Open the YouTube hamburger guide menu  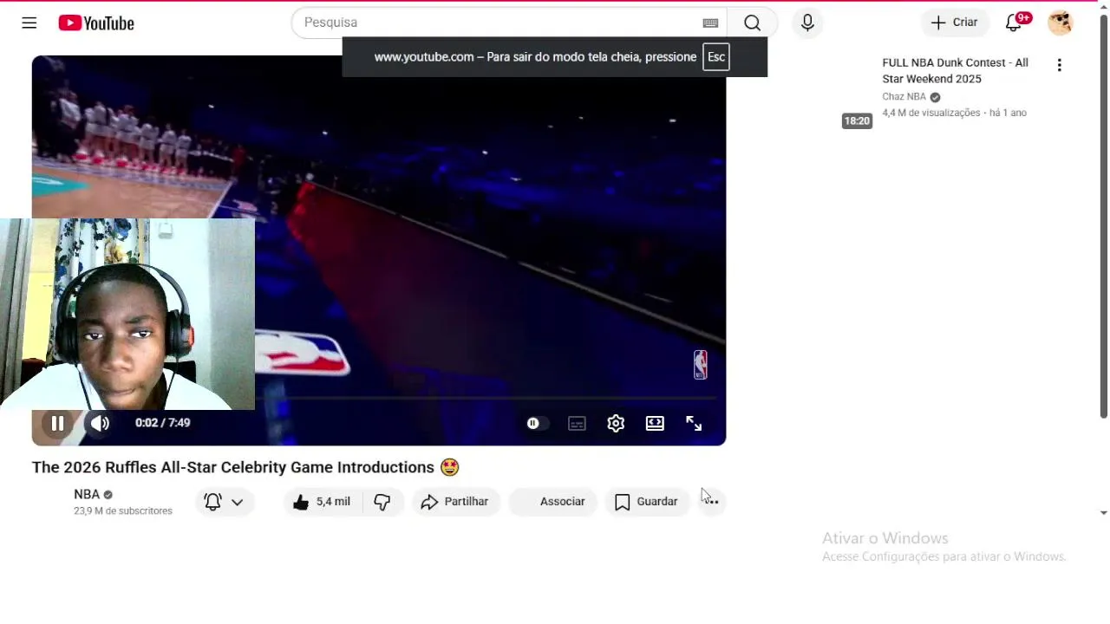tap(29, 23)
